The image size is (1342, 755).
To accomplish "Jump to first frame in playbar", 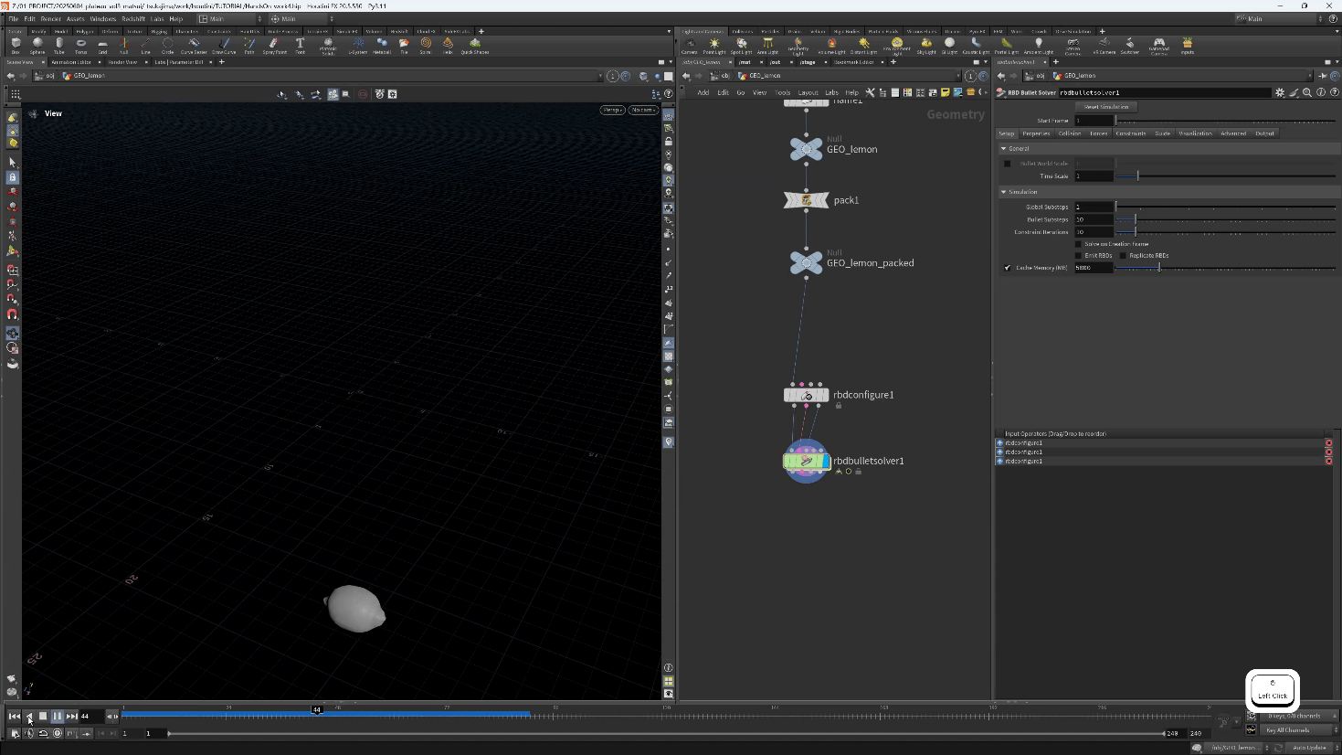I will click(x=15, y=717).
